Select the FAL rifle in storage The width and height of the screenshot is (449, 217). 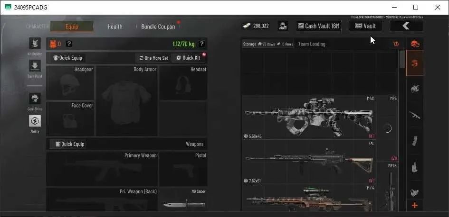point(309,162)
